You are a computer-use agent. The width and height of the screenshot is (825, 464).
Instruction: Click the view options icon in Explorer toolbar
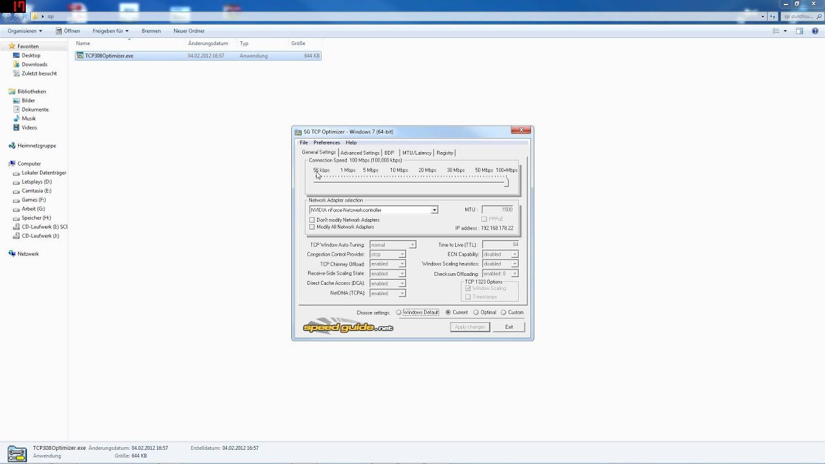[x=775, y=31]
